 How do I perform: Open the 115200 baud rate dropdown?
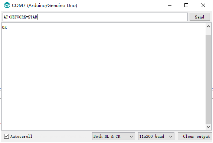(x=156, y=136)
